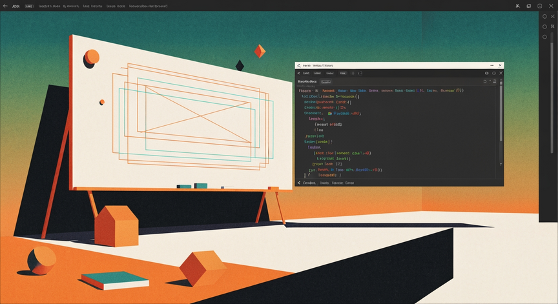Click the back arrow in the top application bar
The height and width of the screenshot is (304, 558).
pyautogui.click(x=5, y=6)
